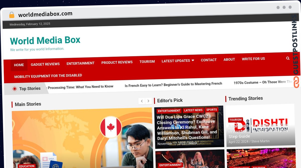Click the Entertainment tag on Dua Lipa article

pos(169,111)
